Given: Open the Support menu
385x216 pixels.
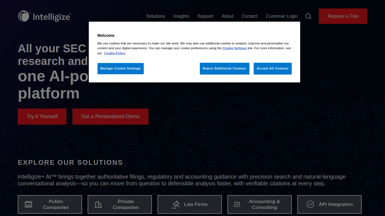Looking at the screenshot, I should [x=205, y=16].
